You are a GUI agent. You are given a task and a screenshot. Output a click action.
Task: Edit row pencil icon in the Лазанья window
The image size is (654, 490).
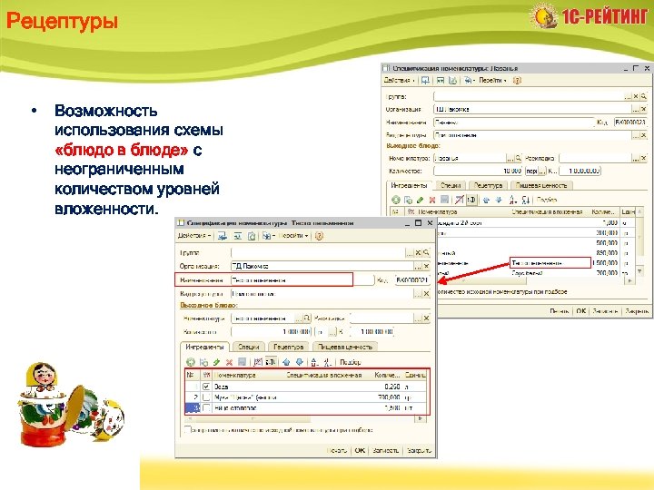421,200
